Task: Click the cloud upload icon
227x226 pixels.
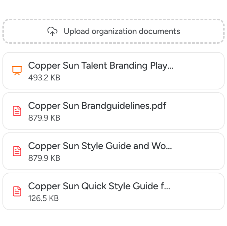Action: pos(52,31)
